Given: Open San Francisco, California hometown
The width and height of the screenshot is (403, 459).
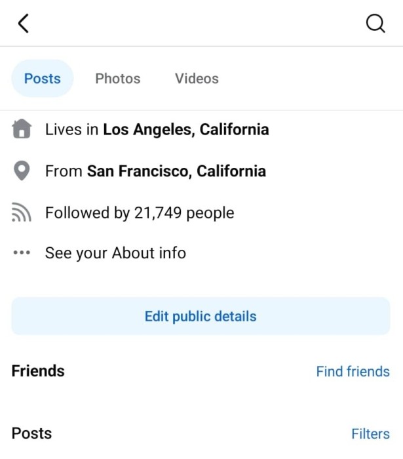Looking at the screenshot, I should point(177,171).
